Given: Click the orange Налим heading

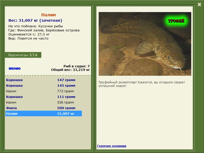Looking at the screenshot, I should [x=48, y=15].
